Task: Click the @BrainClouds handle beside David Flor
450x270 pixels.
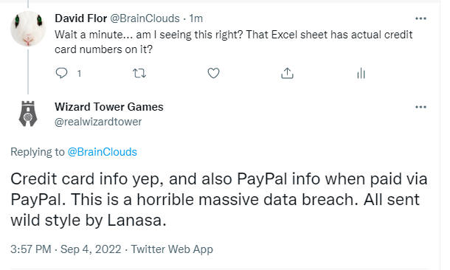Action: pos(145,18)
